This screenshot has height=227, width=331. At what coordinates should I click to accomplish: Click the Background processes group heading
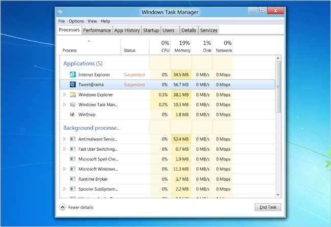point(92,128)
